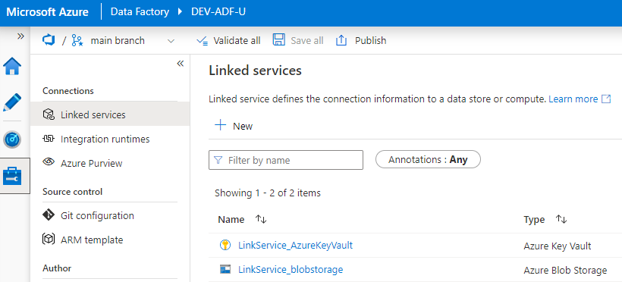Select the Manage toolbox icon

(12, 176)
